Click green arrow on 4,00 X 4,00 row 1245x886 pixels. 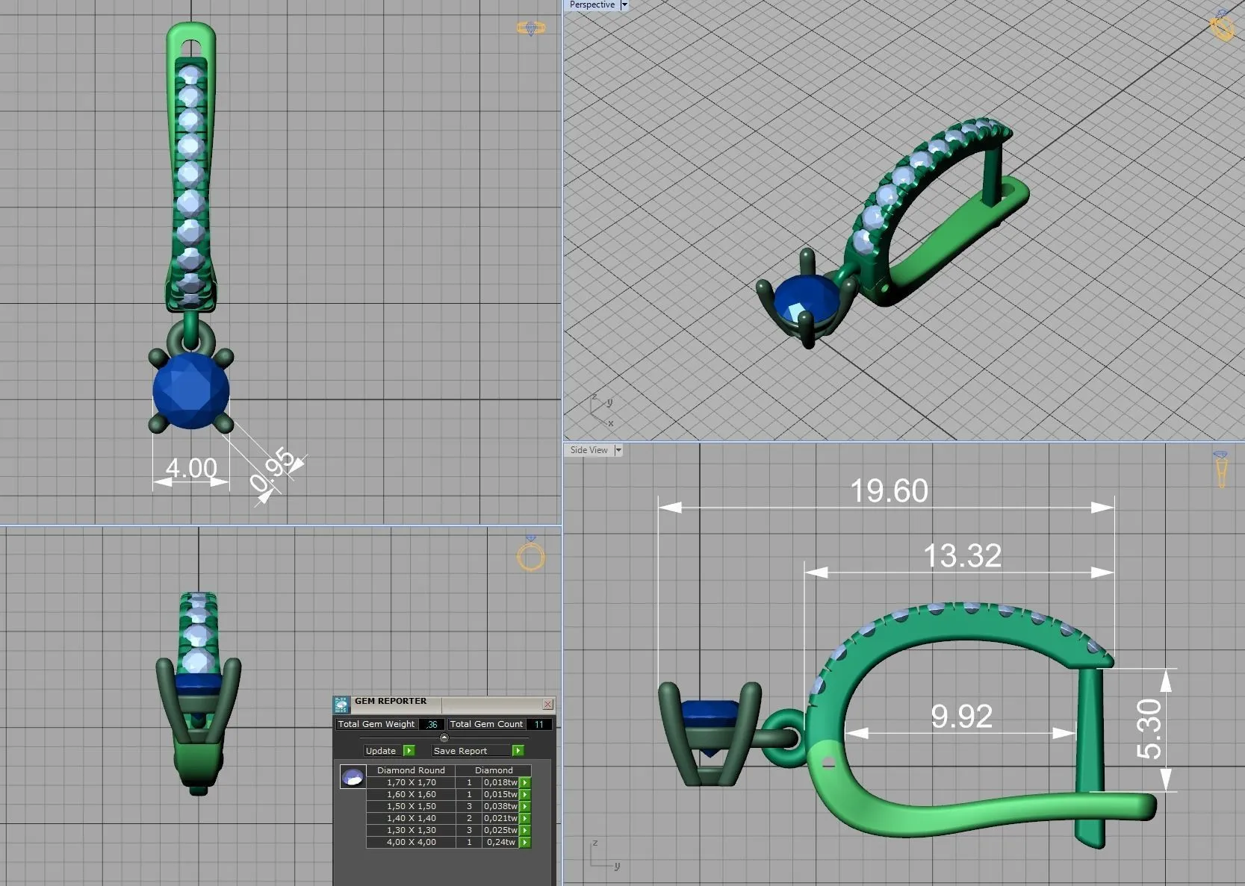pyautogui.click(x=525, y=842)
